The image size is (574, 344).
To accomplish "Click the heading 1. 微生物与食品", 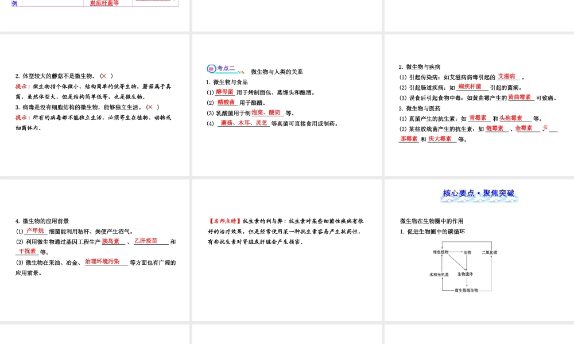I will (x=227, y=82).
